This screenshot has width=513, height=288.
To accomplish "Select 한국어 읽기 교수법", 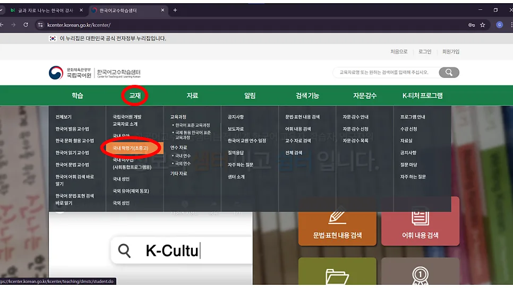I will tap(72, 153).
